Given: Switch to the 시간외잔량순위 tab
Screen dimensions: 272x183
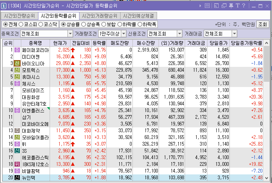Looking at the screenshot, I should coord(19,16).
